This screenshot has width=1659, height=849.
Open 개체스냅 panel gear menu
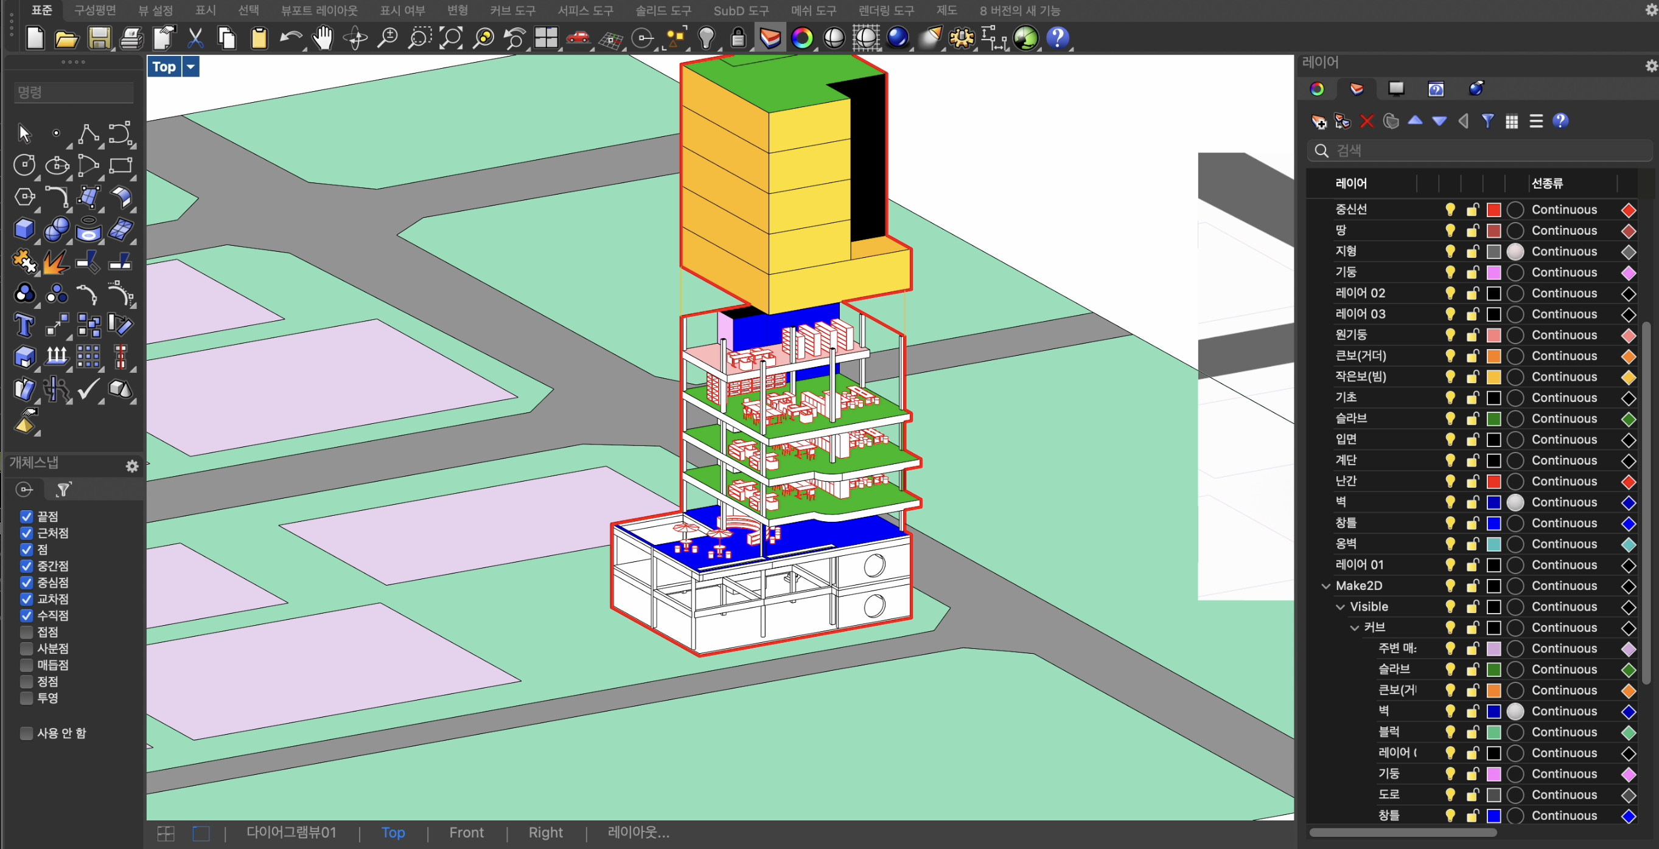coord(132,466)
